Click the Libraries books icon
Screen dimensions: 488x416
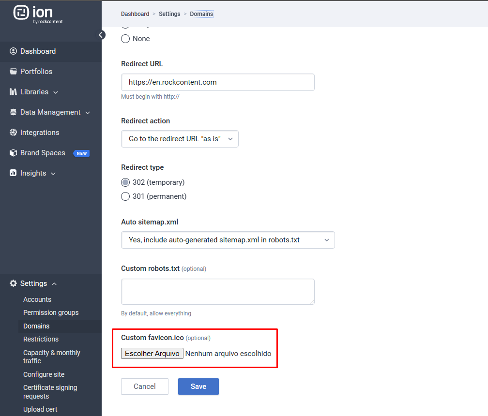(x=13, y=92)
